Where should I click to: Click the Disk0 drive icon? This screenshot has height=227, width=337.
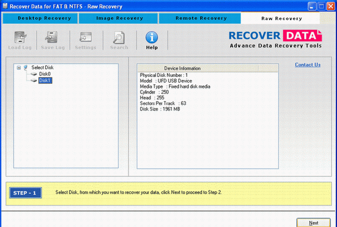[x=34, y=74]
